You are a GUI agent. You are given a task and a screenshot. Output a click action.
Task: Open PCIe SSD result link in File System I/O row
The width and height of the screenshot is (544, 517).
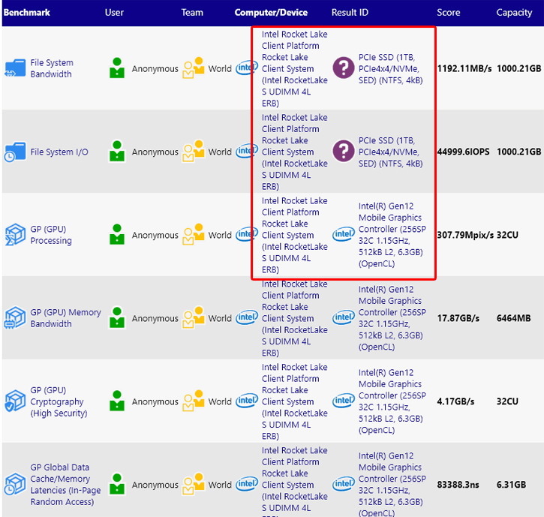pos(391,152)
